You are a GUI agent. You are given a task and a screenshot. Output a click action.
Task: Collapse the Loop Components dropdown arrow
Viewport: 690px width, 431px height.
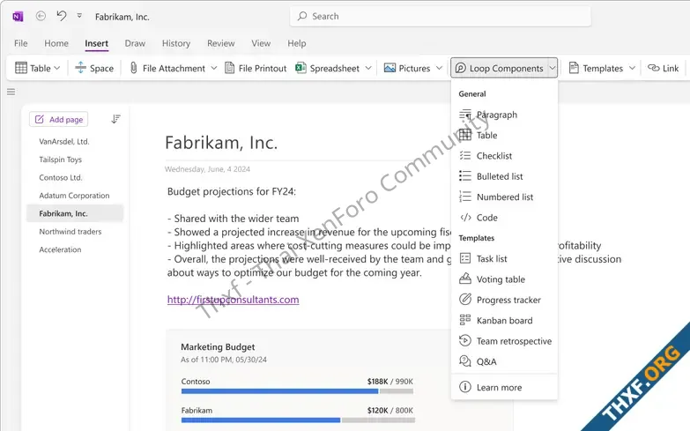(x=553, y=68)
